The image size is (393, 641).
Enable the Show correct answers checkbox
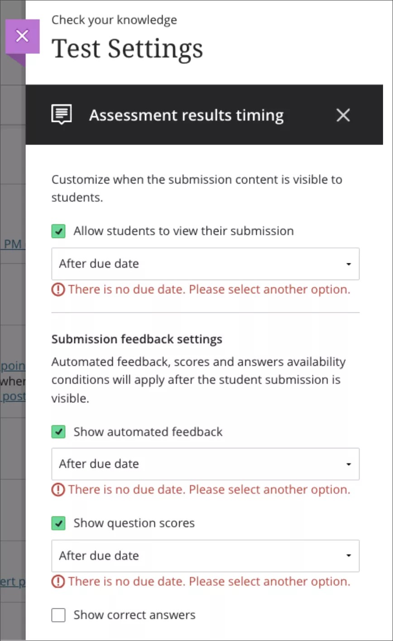[x=58, y=615]
